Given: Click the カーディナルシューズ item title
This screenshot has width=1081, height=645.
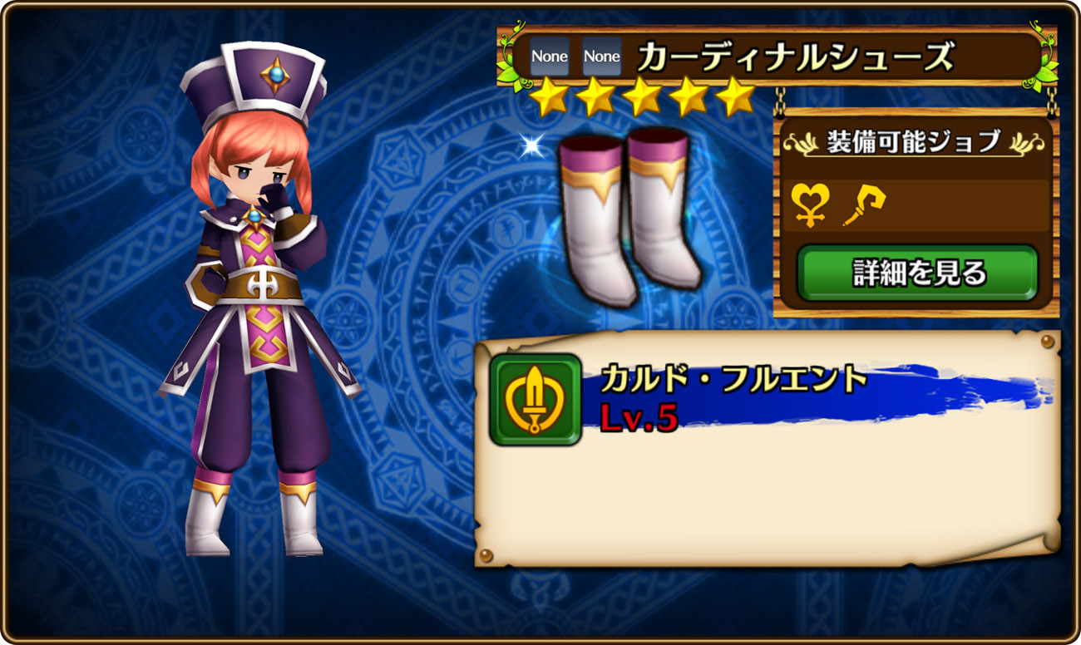Looking at the screenshot, I should (x=796, y=57).
